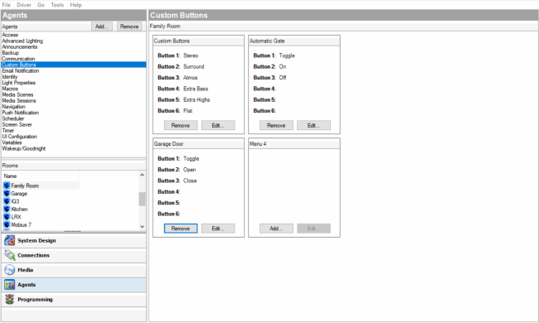Viewport: 539px width, 323px height.
Task: Click Surround label in Custom Buttons
Action: coord(194,66)
